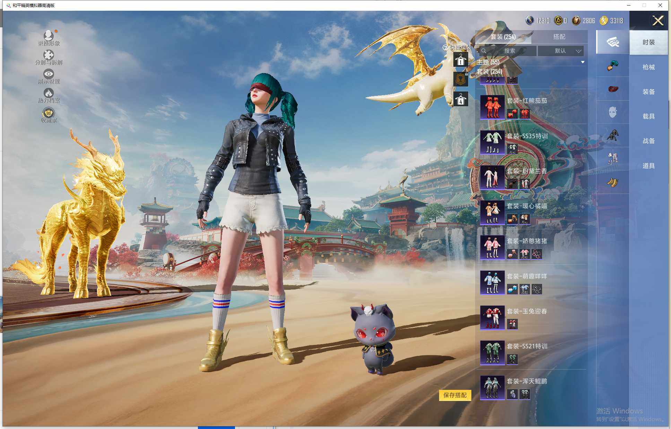Choose the 套装-红熊茄茄 outfit thumbnail
The height and width of the screenshot is (429, 671).
(492, 107)
